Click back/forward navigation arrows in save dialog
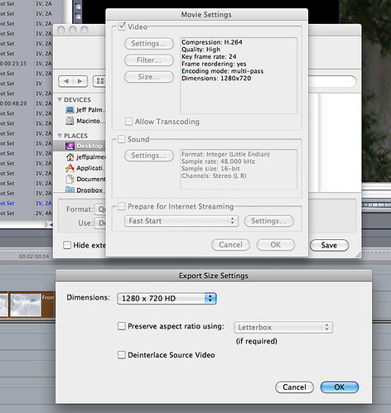 (x=73, y=81)
